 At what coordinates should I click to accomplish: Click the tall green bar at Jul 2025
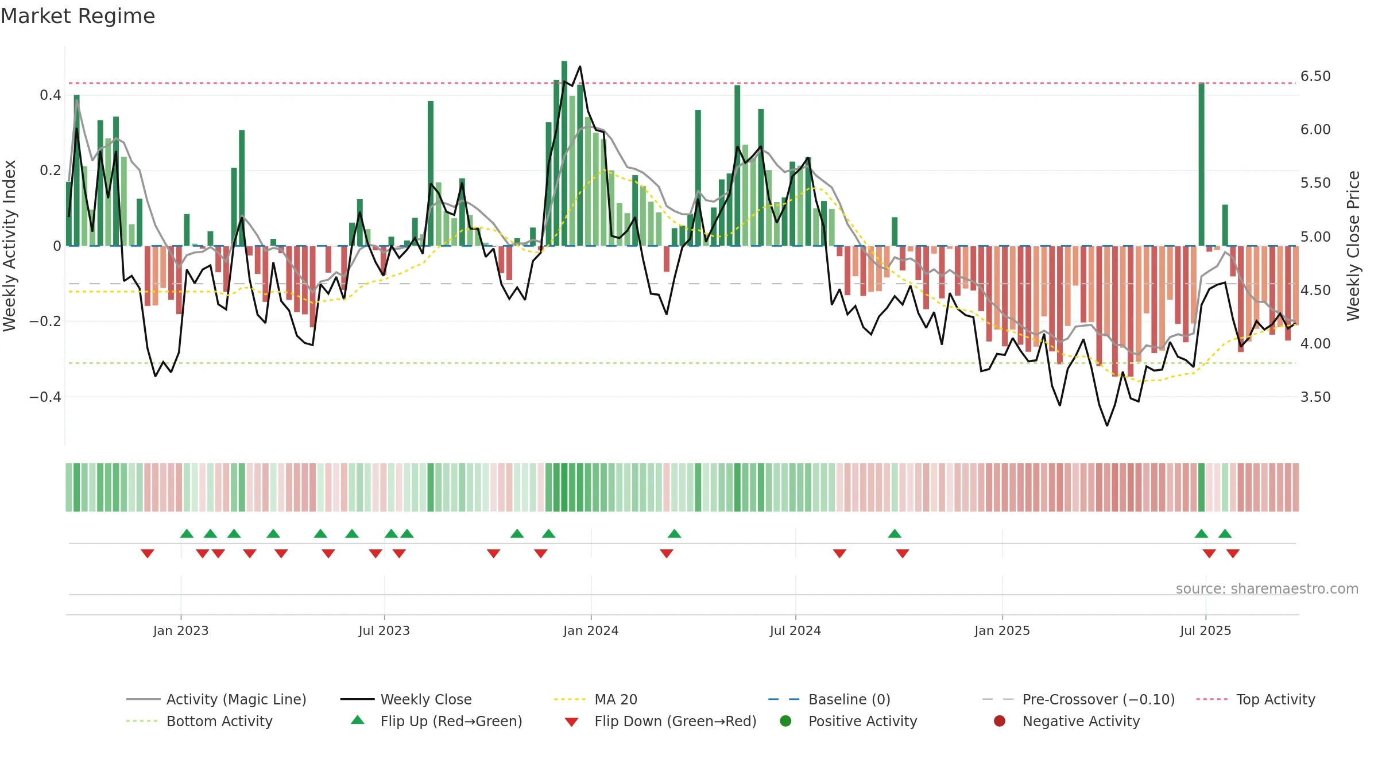point(1201,164)
